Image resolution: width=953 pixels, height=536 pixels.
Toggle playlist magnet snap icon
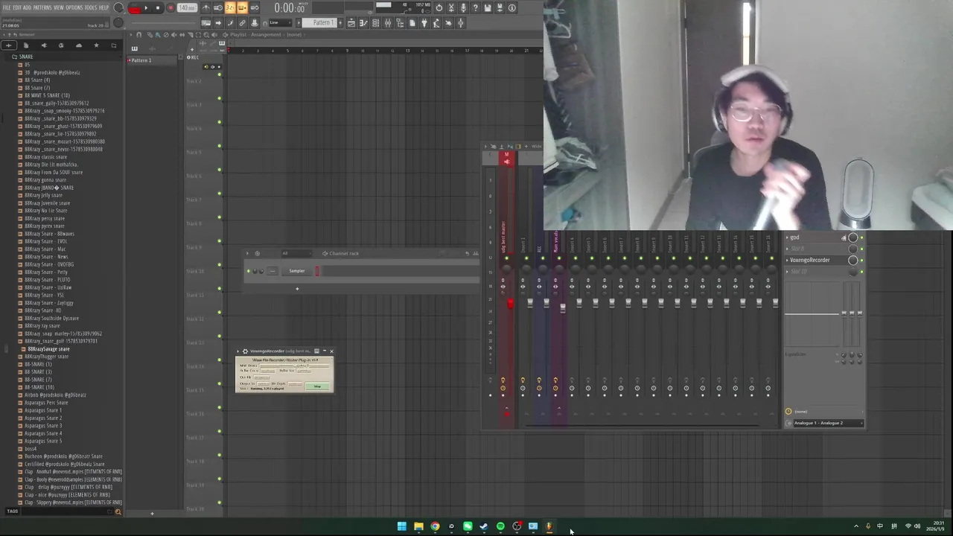click(x=139, y=35)
